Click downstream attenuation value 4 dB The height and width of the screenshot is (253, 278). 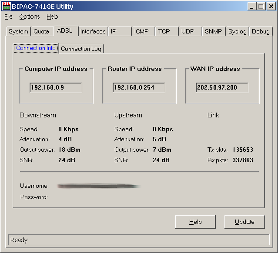click(x=65, y=139)
